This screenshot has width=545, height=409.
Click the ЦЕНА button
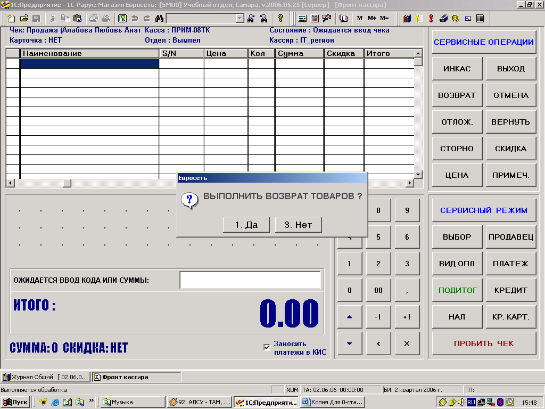point(457,175)
